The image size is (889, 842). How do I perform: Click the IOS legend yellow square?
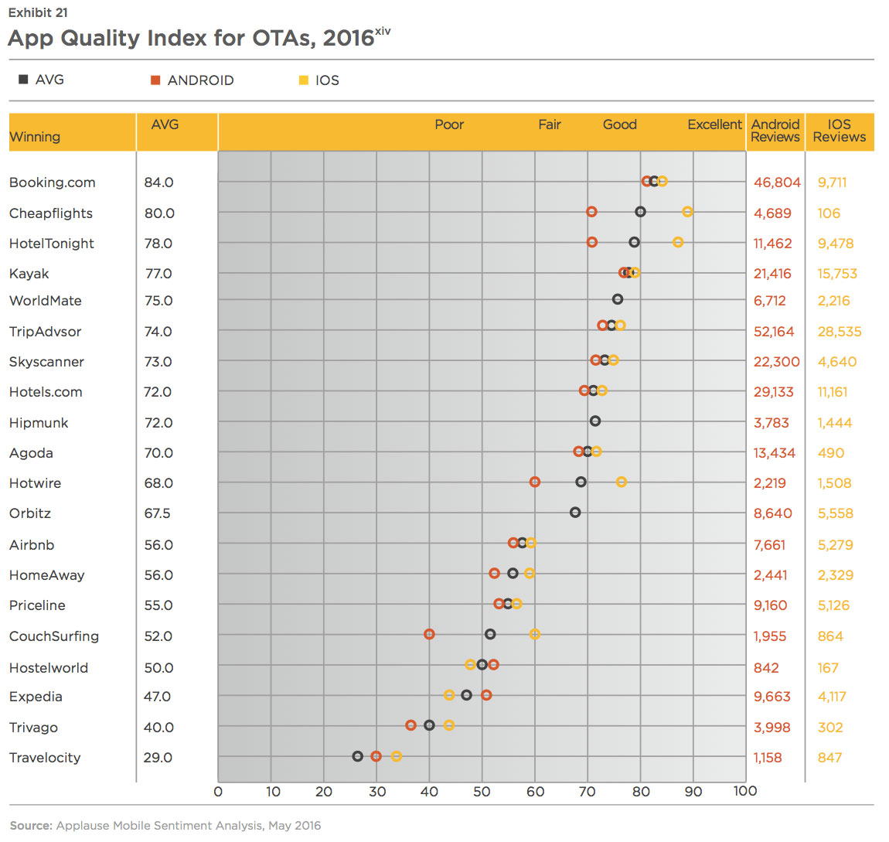pyautogui.click(x=303, y=80)
